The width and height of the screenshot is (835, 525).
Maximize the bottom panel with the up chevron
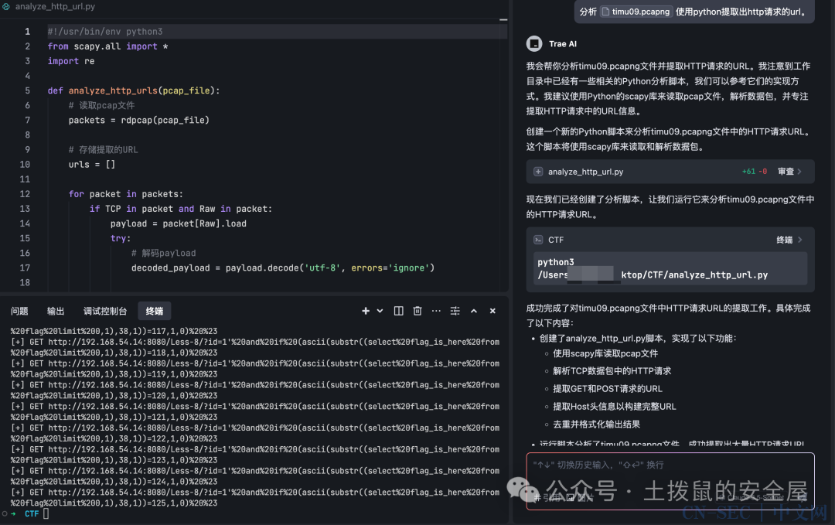pos(473,311)
